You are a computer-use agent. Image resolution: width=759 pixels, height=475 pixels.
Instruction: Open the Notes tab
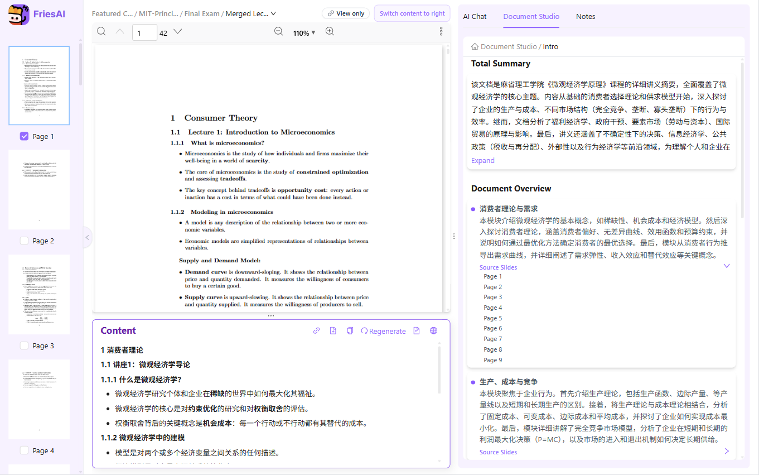point(586,17)
